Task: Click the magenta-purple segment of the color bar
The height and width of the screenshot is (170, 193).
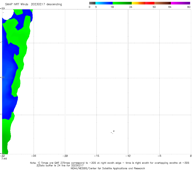Action: click(x=180, y=3)
